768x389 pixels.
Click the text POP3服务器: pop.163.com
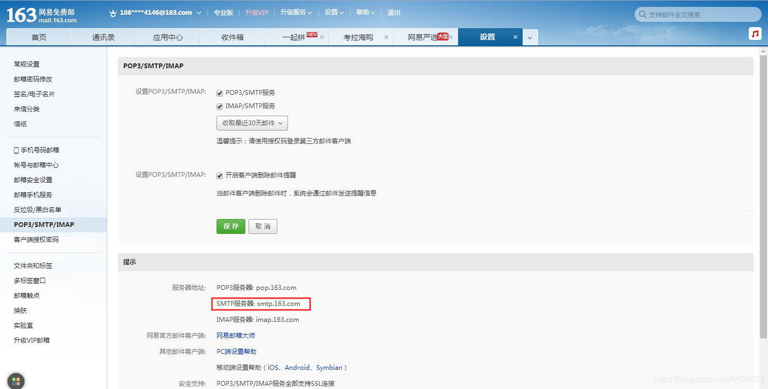click(257, 288)
